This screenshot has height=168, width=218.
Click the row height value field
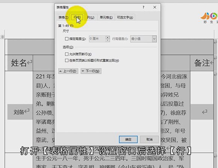coord(97,39)
